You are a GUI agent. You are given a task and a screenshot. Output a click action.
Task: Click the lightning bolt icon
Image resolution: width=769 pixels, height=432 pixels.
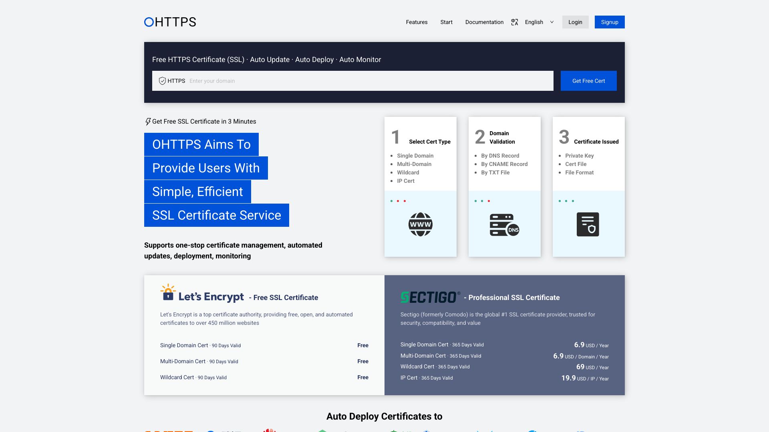click(148, 122)
